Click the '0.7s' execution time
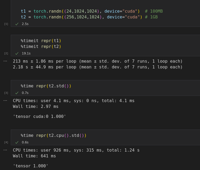The width and height of the screenshot is (200, 170). tap(25, 93)
